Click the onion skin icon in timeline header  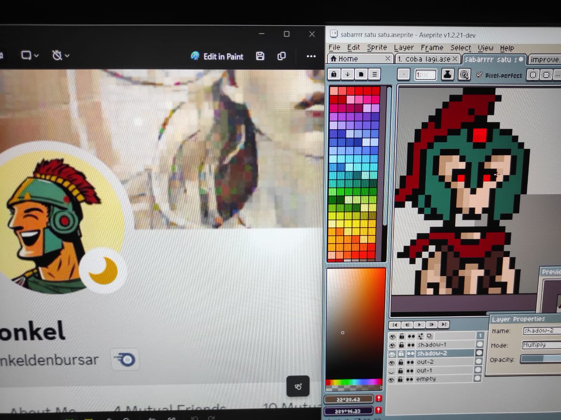tap(429, 336)
